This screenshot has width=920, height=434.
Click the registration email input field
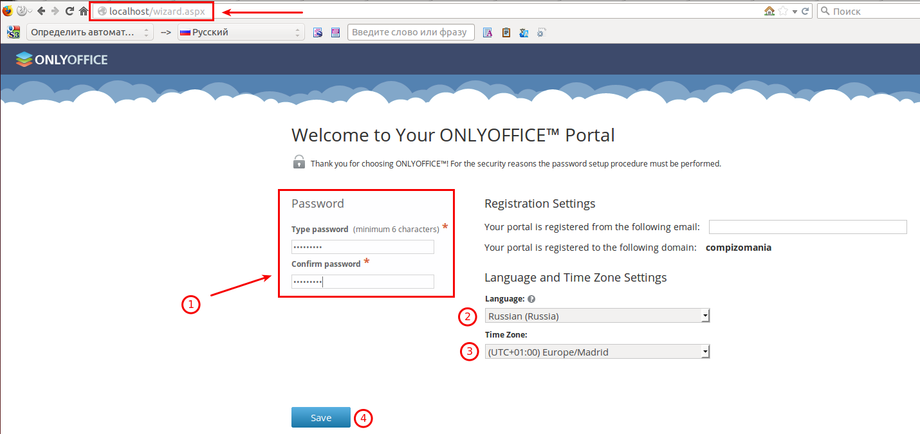[808, 227]
